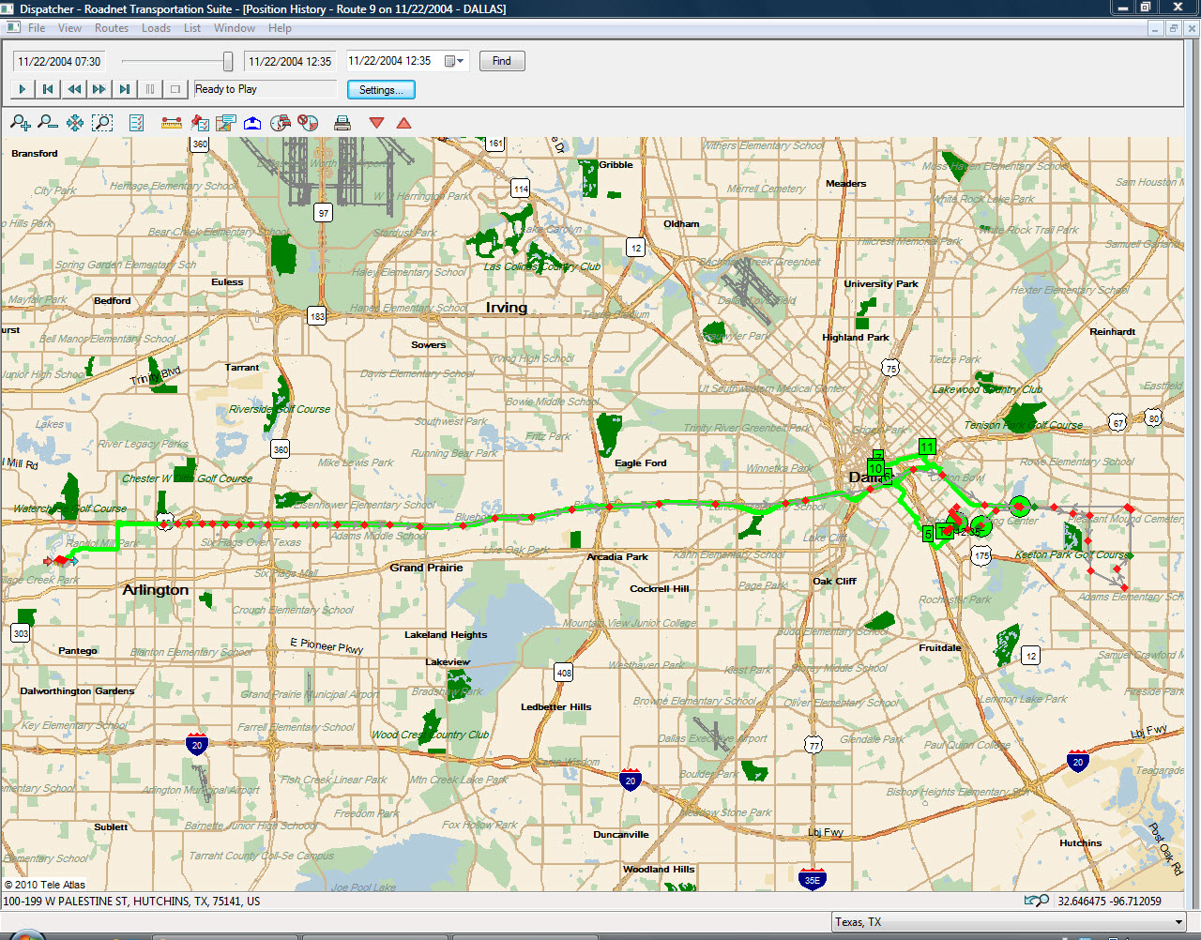Select the measure distance ruler tool
The image size is (1201, 940).
[x=172, y=123]
